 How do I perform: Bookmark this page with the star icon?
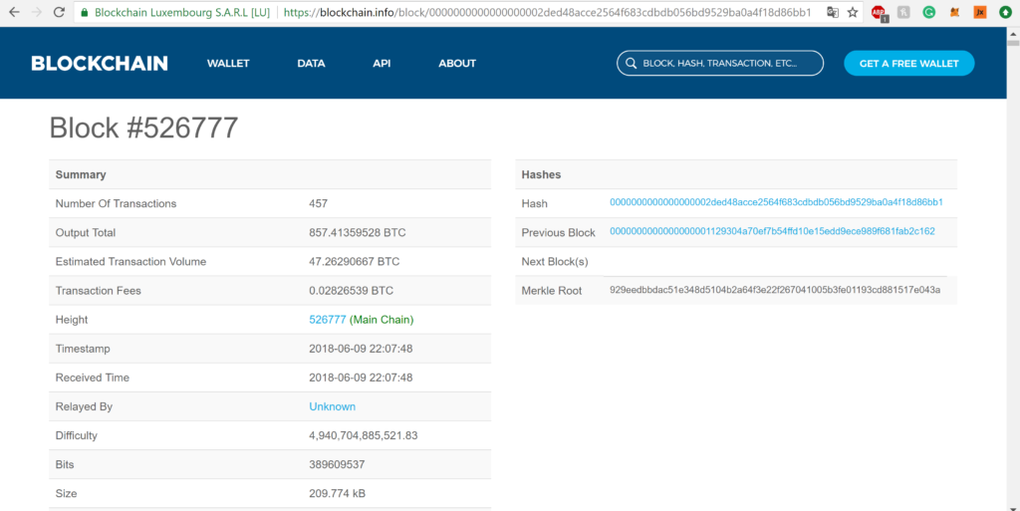tap(853, 13)
